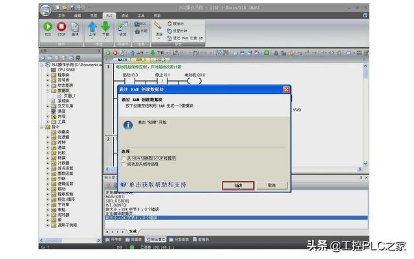Click the 生成 (Build) output window tab

pos(133,232)
